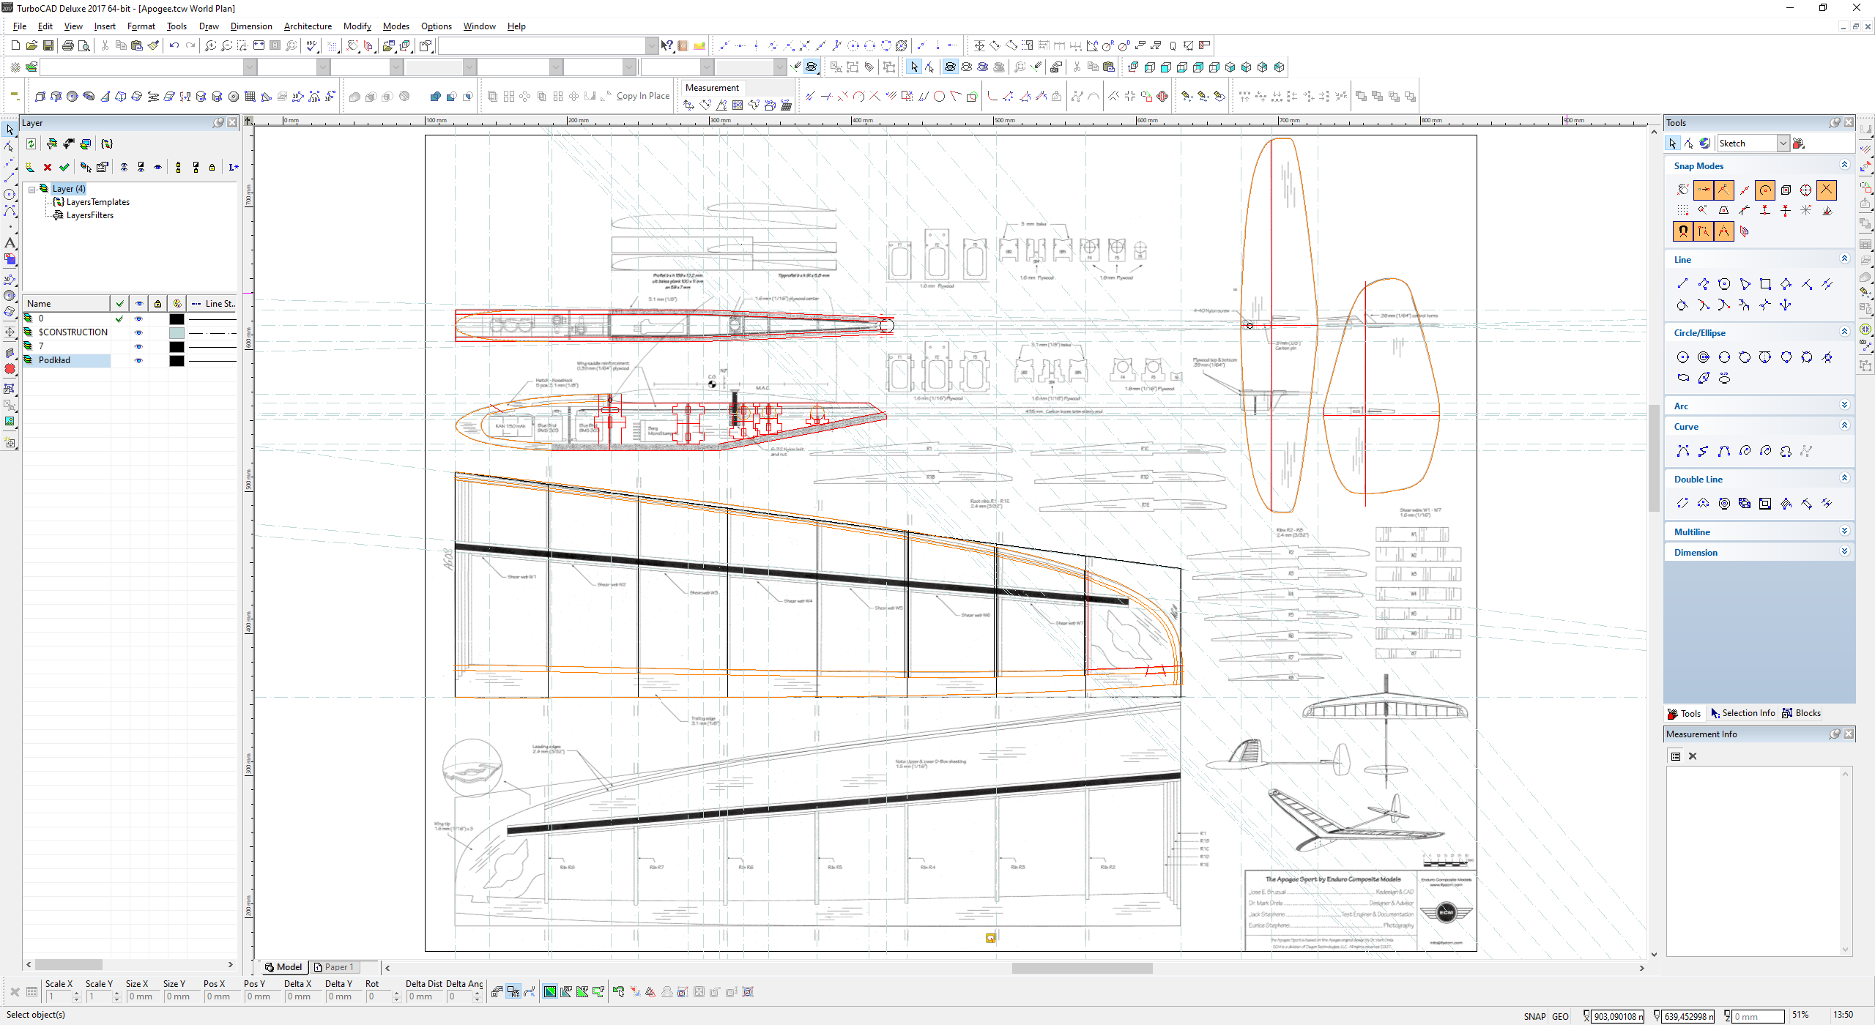This screenshot has height=1025, width=1875.
Task: Select the rectangle tool in Line section
Action: 1765,284
